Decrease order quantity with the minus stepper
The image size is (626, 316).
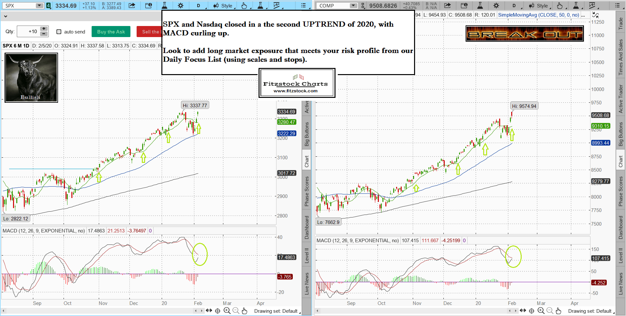(x=44, y=34)
